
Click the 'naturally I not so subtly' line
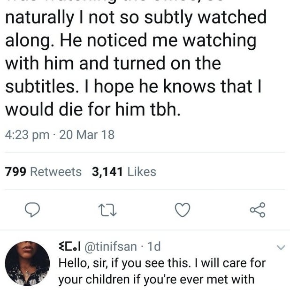point(135,18)
